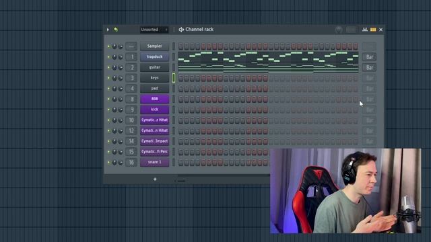Click the Bar button on guitar row
The height and width of the screenshot is (242, 431).
[x=369, y=67]
